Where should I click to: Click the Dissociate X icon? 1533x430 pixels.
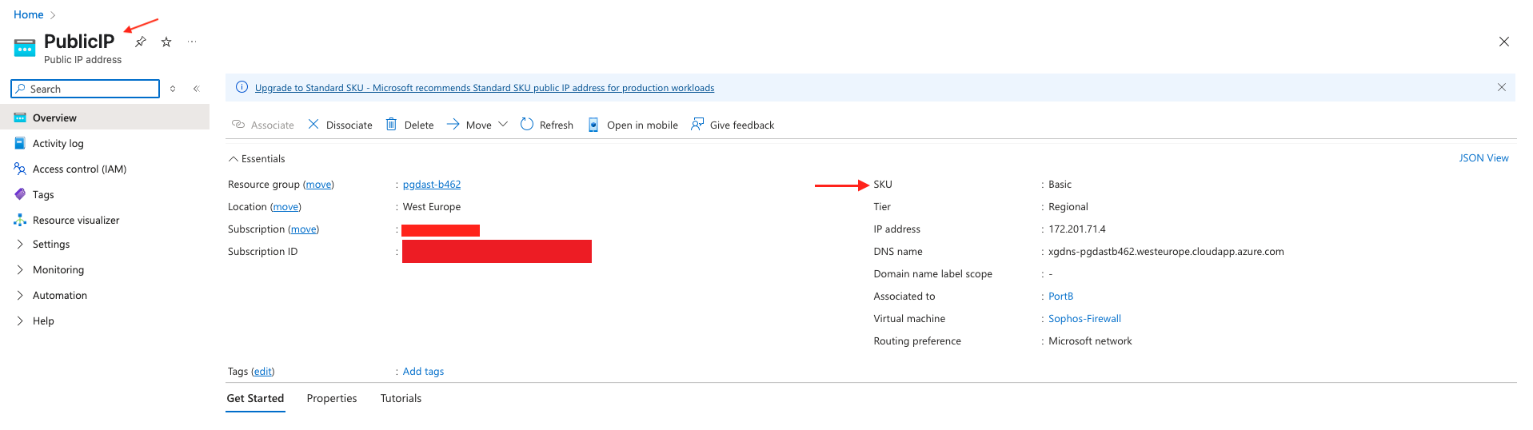[x=313, y=124]
